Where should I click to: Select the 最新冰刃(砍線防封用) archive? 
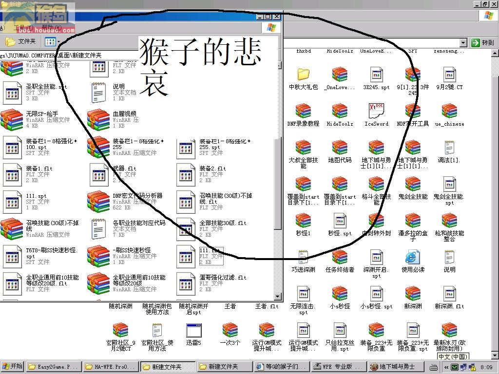click(449, 337)
